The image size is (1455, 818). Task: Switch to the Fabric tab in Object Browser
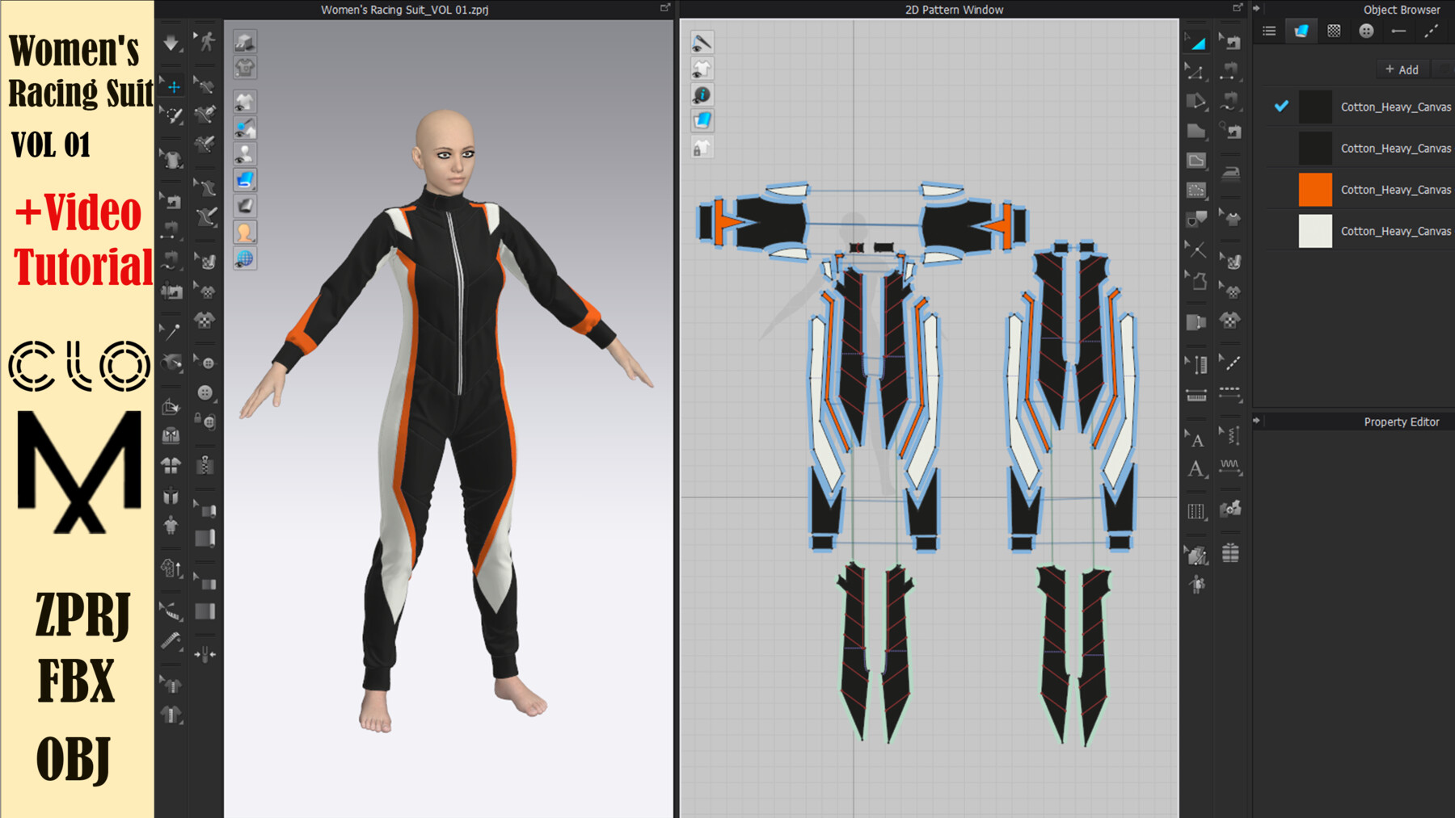tap(1301, 31)
